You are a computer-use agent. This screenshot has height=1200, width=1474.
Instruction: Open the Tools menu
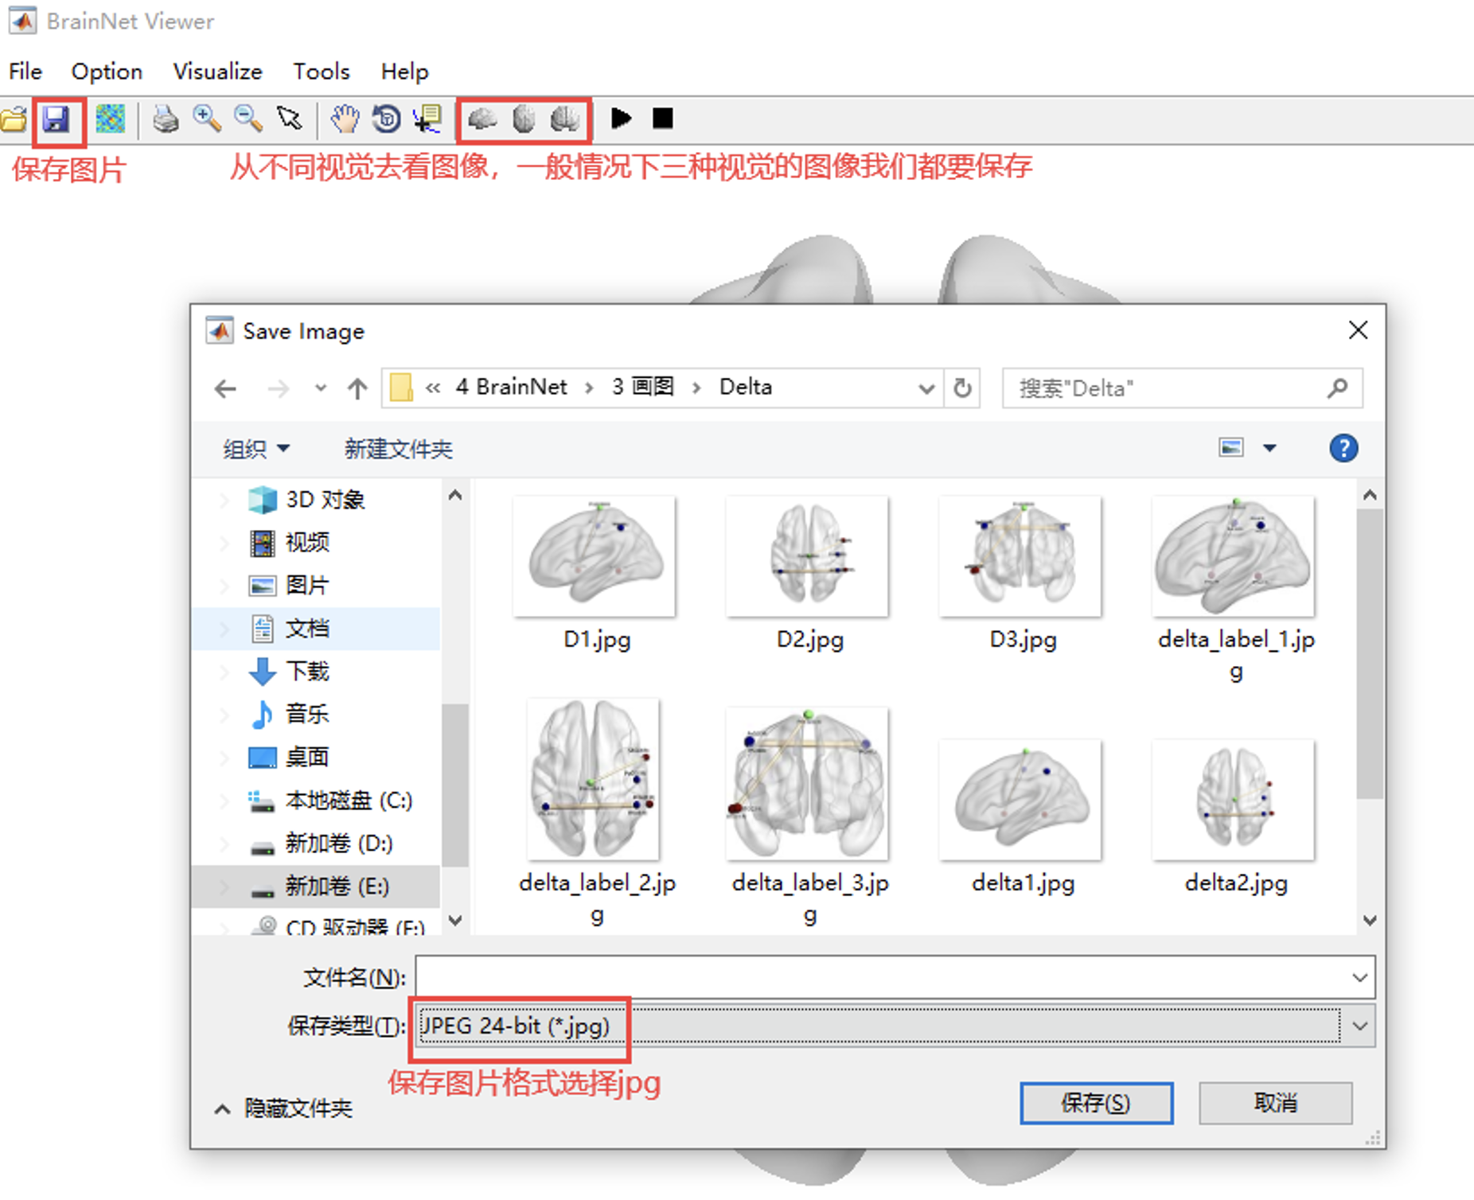coord(322,72)
